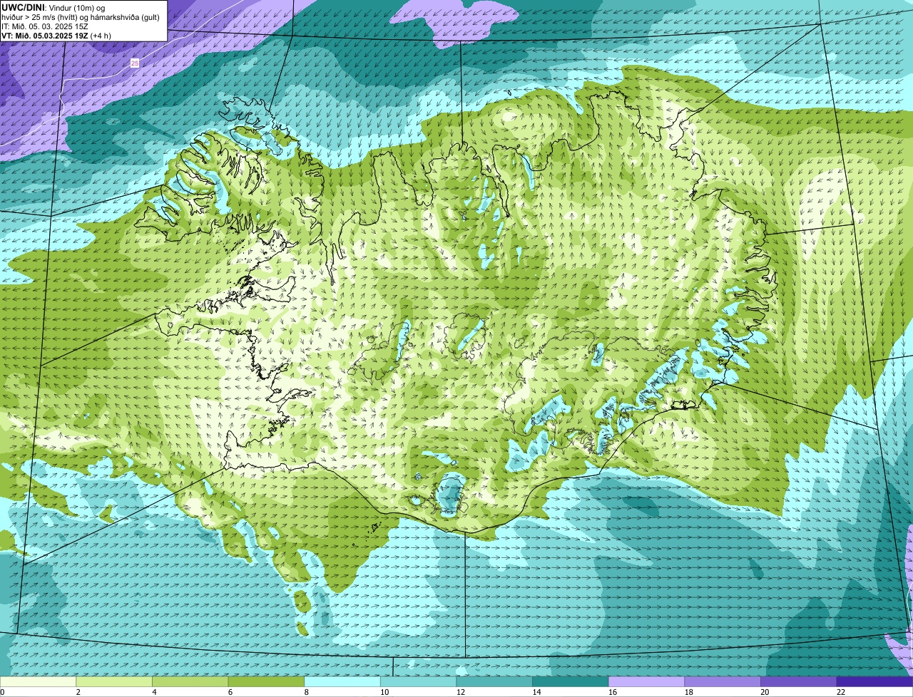Click the '18' label on the color scale
The image size is (913, 697).
688,692
